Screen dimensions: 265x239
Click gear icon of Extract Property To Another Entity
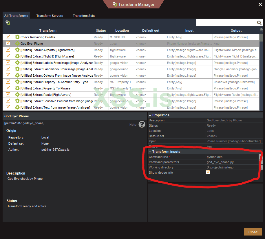pos(17,82)
